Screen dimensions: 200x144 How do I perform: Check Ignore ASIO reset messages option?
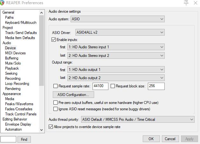pyautogui.click(x=56, y=109)
